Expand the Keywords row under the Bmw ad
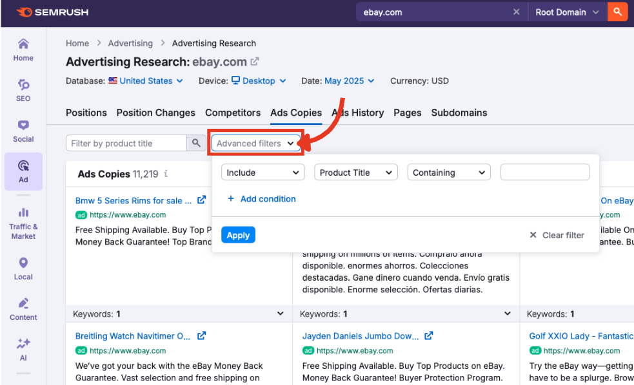The width and height of the screenshot is (634, 385). click(279, 314)
